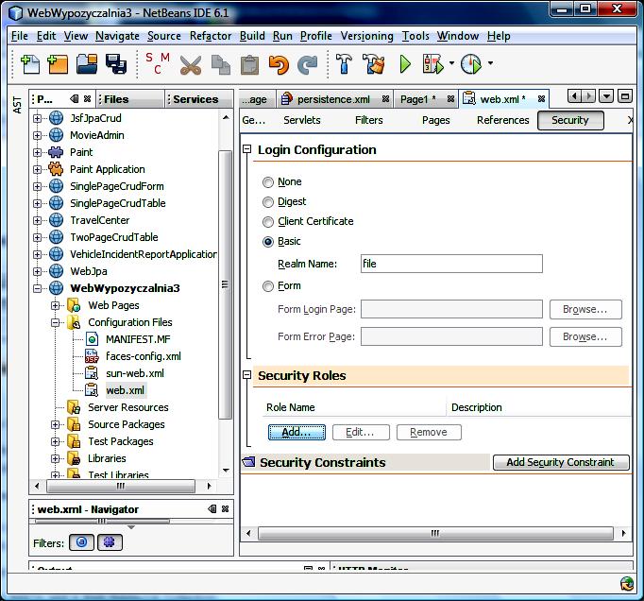The height and width of the screenshot is (601, 644).
Task: Click the Add... security role button
Action: (x=297, y=432)
